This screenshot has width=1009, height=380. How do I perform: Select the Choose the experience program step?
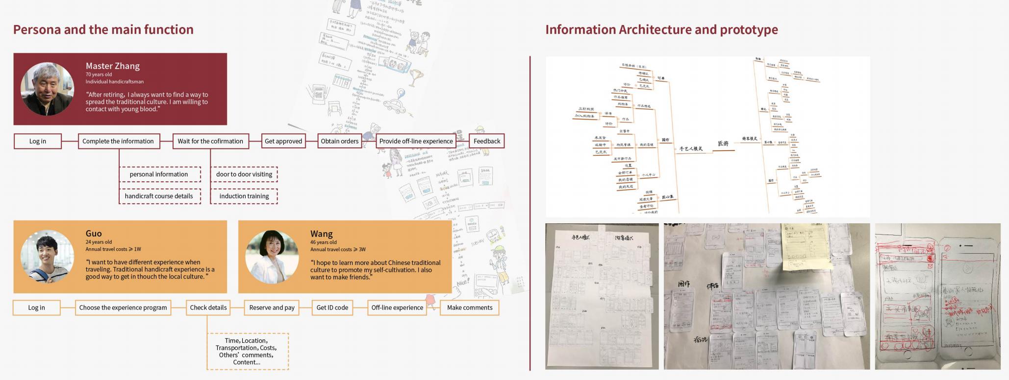tap(123, 308)
